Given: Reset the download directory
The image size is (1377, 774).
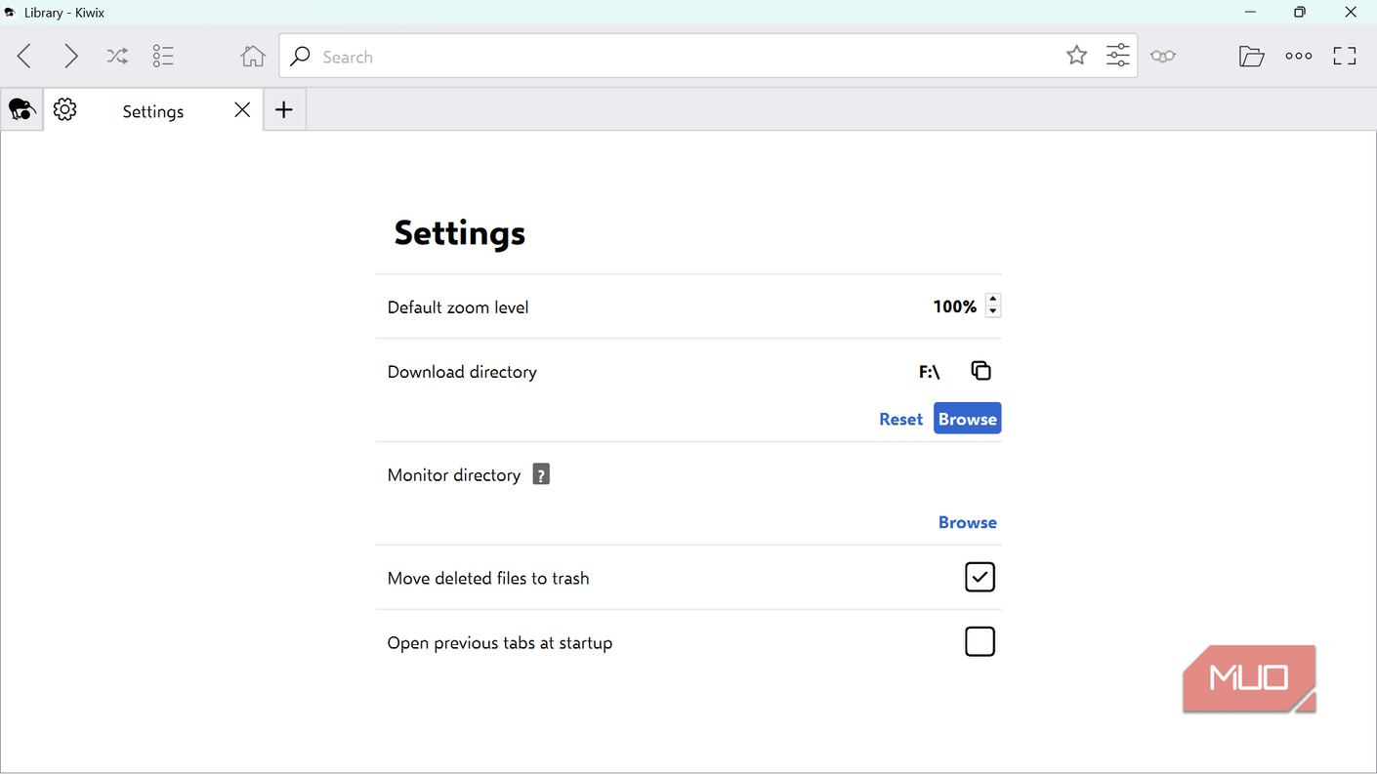Looking at the screenshot, I should coord(900,419).
